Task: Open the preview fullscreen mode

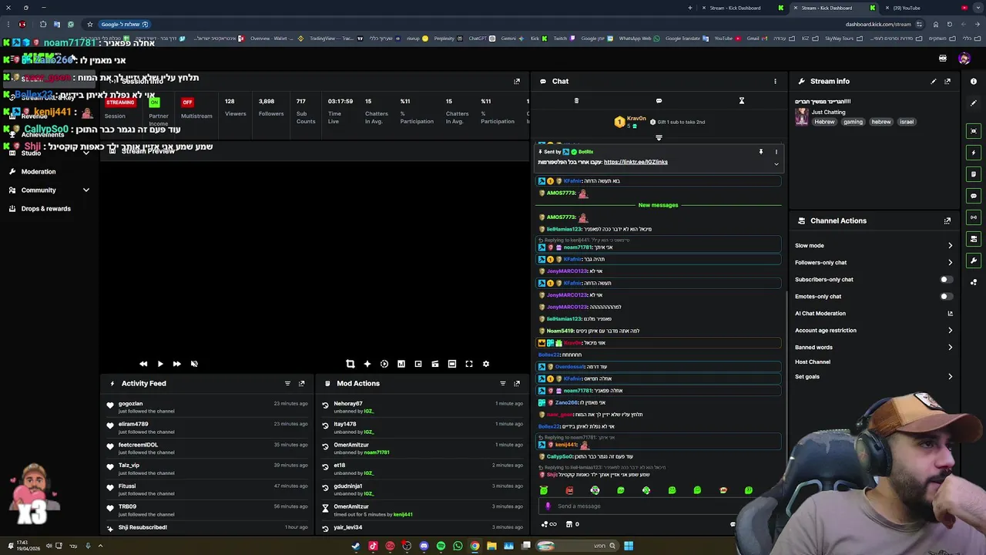Action: 469,364
